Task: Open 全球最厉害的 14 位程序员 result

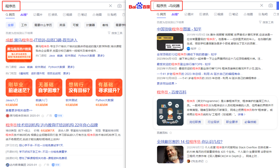Action: [x=190, y=142]
